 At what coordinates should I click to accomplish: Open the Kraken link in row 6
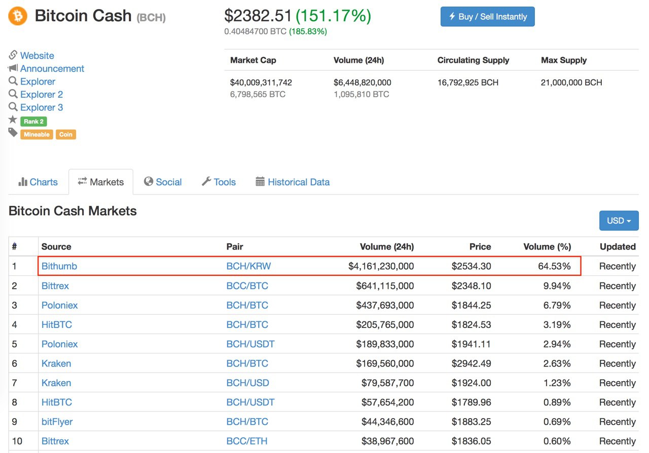click(x=56, y=363)
